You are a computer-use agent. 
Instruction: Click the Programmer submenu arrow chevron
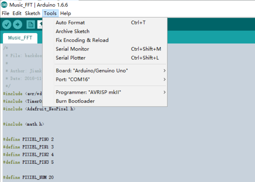(165, 92)
